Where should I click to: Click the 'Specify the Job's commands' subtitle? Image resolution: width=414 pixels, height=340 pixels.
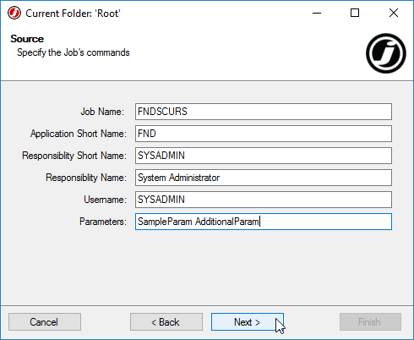point(74,52)
